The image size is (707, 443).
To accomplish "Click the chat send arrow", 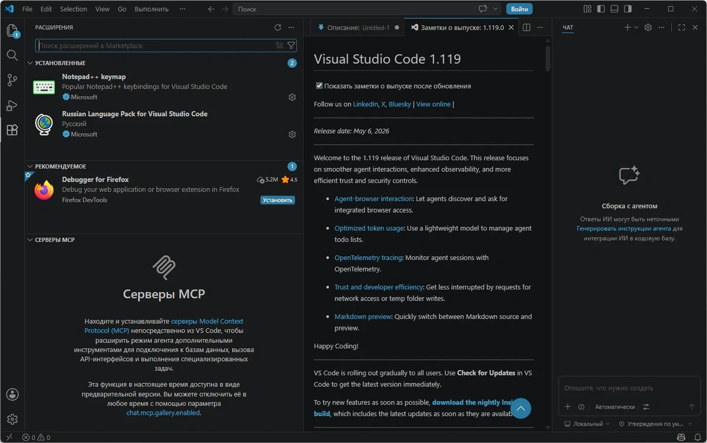I will click(x=692, y=406).
